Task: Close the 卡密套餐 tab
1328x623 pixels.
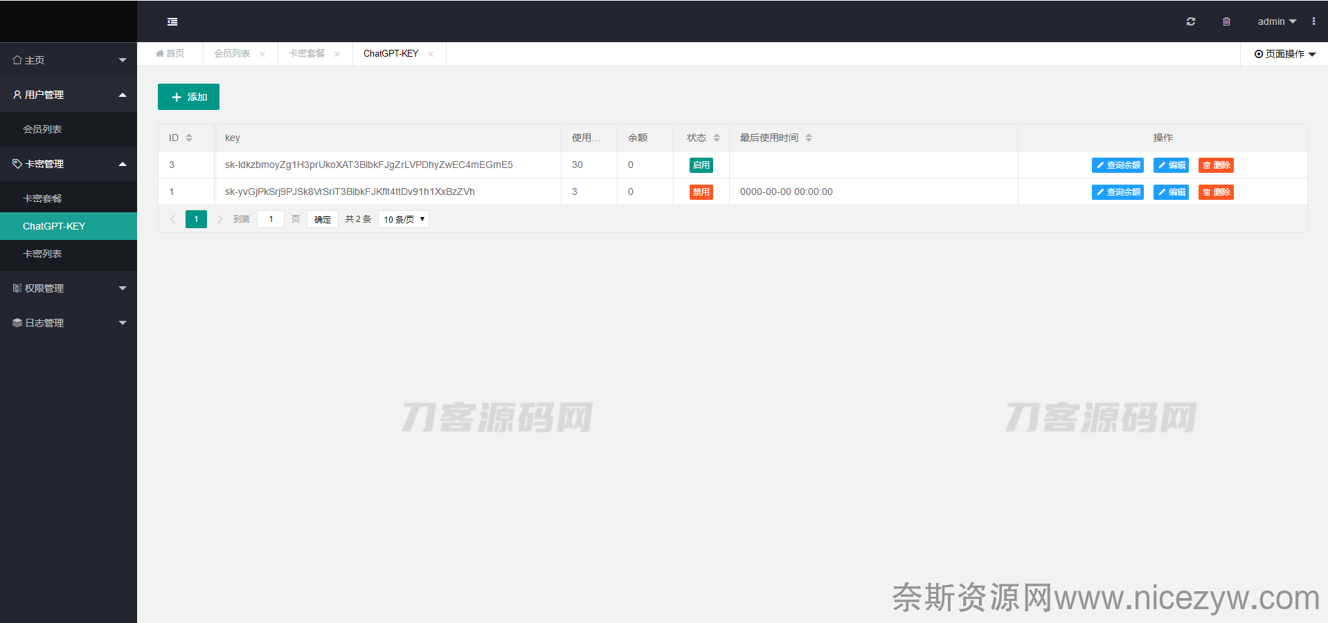Action: (337, 54)
